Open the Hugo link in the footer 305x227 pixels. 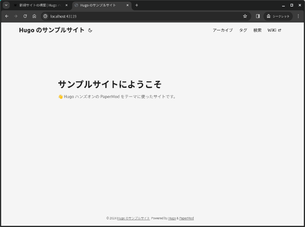tap(172, 218)
